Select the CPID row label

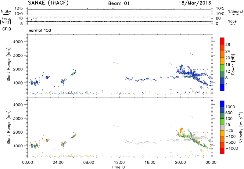[x=7, y=29]
